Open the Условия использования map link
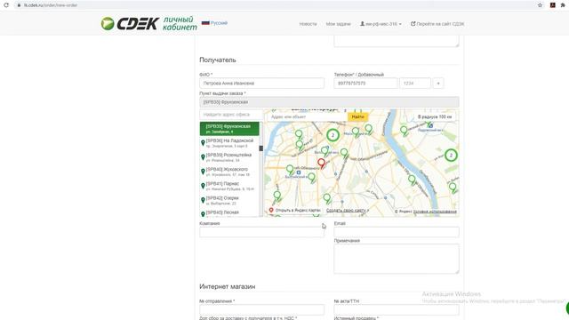The width and height of the screenshot is (569, 320). 435,212
